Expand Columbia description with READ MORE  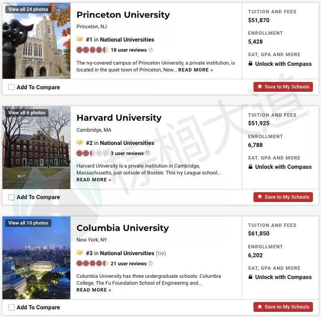(x=94, y=290)
